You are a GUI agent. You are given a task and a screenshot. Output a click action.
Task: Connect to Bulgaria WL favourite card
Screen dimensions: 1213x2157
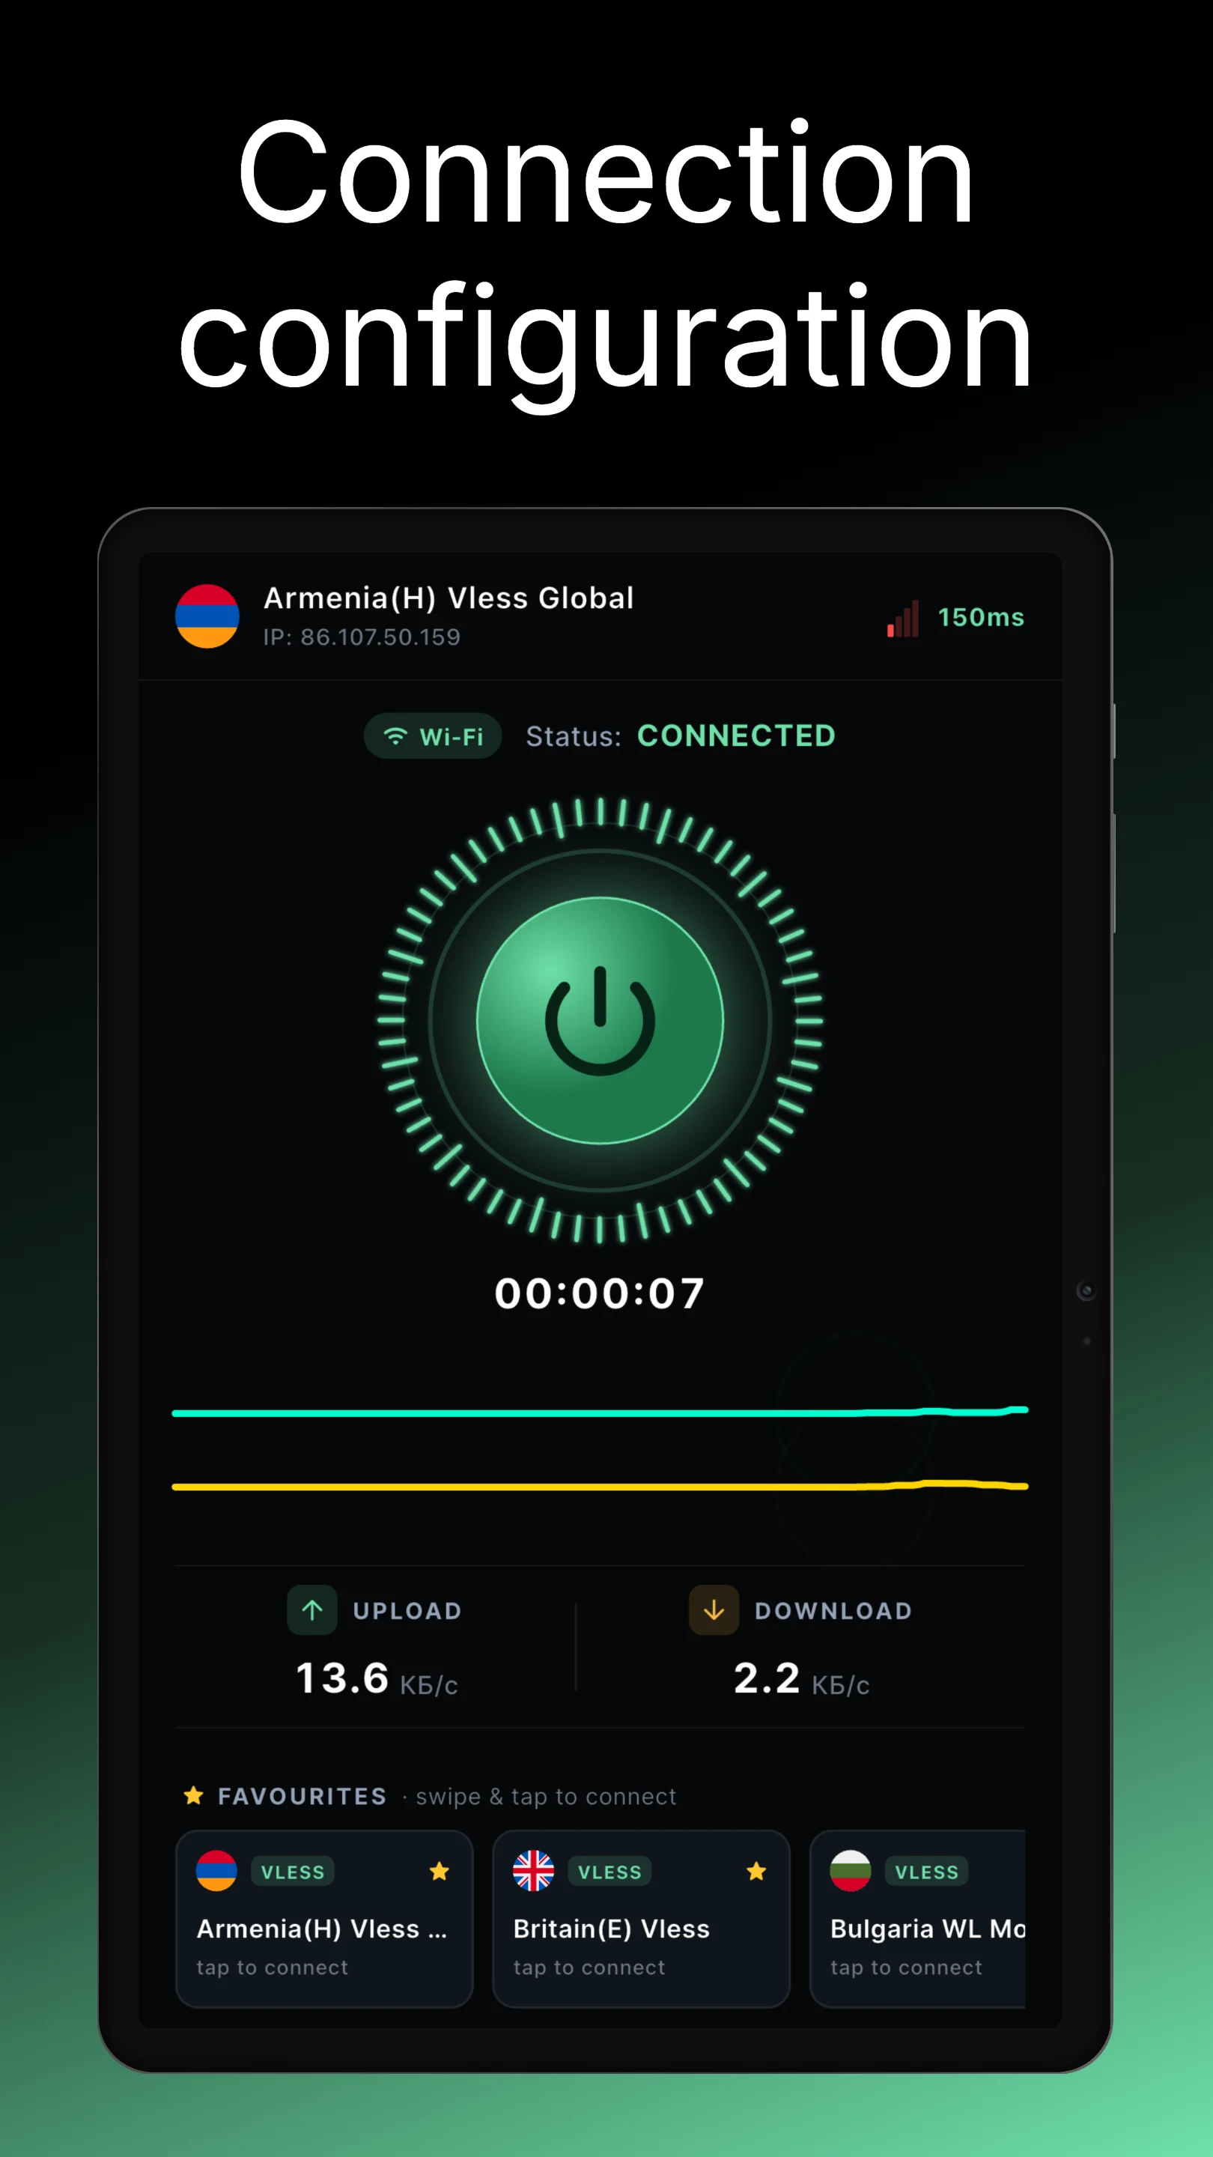click(917, 1918)
